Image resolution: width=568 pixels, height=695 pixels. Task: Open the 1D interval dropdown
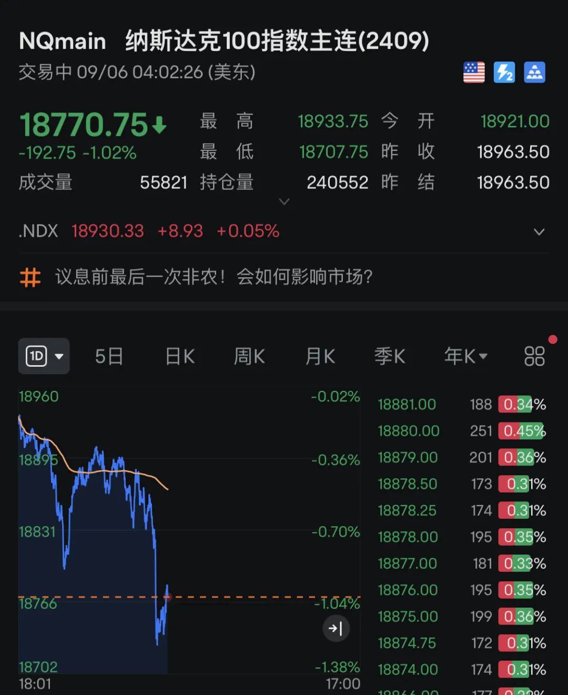point(44,356)
